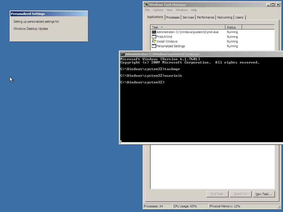
Task: Switch to the Users tab
Action: point(239,17)
